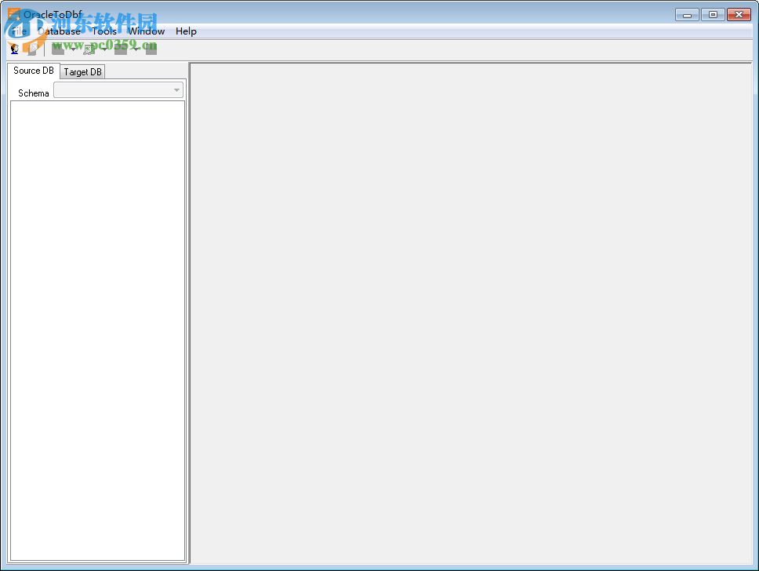The width and height of the screenshot is (759, 571).
Task: Open the Schema dropdown list
Action: 176,89
